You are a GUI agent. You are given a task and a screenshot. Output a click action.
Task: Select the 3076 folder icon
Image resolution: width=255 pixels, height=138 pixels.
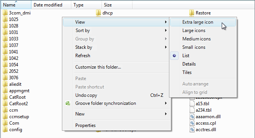coord(5,78)
